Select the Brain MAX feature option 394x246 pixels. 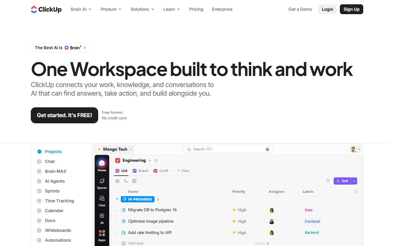point(52,171)
